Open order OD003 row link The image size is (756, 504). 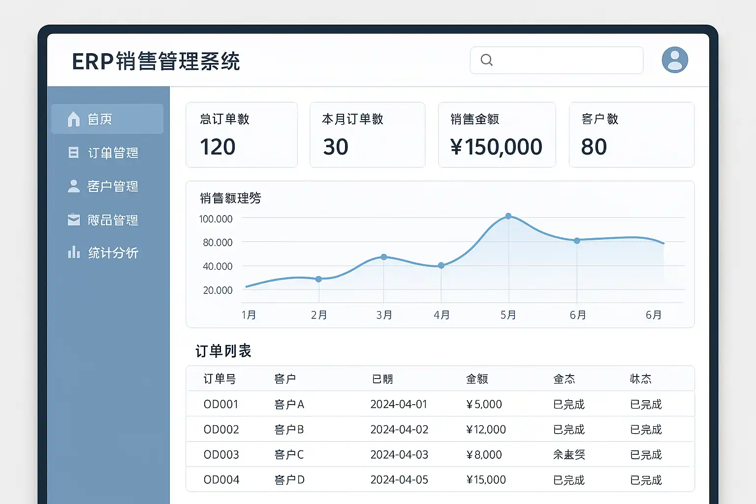(221, 454)
